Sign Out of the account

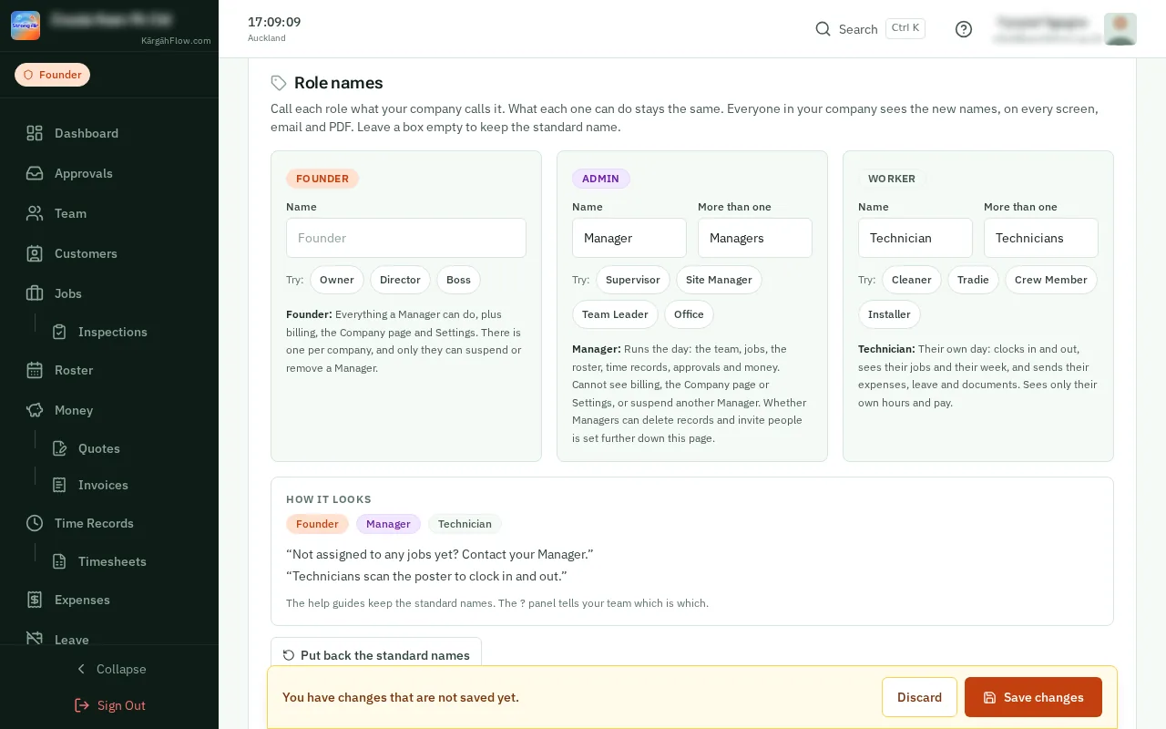109,705
